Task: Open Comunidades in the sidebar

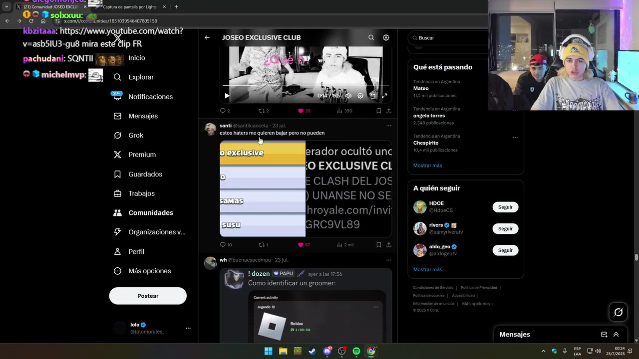Action: [143, 213]
